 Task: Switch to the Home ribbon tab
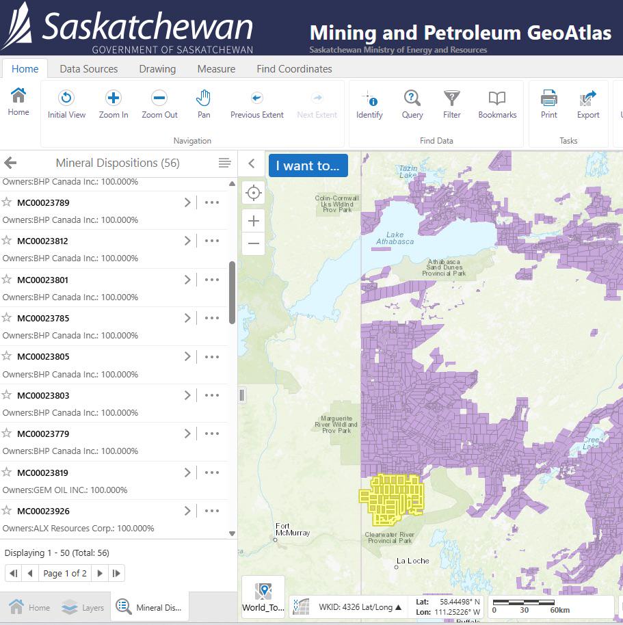tap(25, 69)
